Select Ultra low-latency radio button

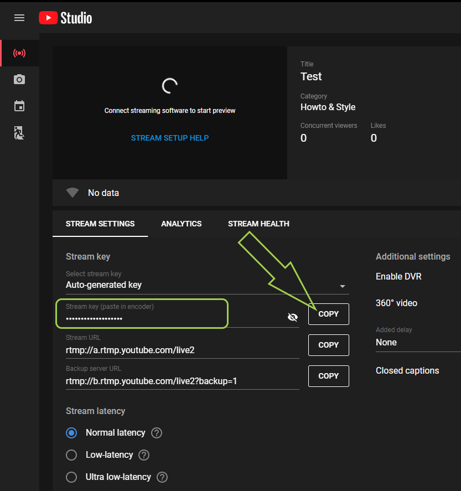(x=71, y=477)
